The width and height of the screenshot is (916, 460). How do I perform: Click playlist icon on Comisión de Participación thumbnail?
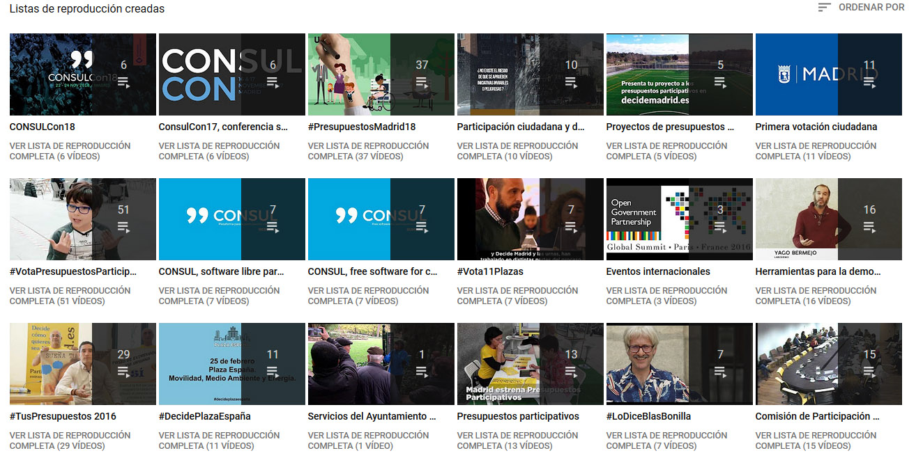pos(869,372)
